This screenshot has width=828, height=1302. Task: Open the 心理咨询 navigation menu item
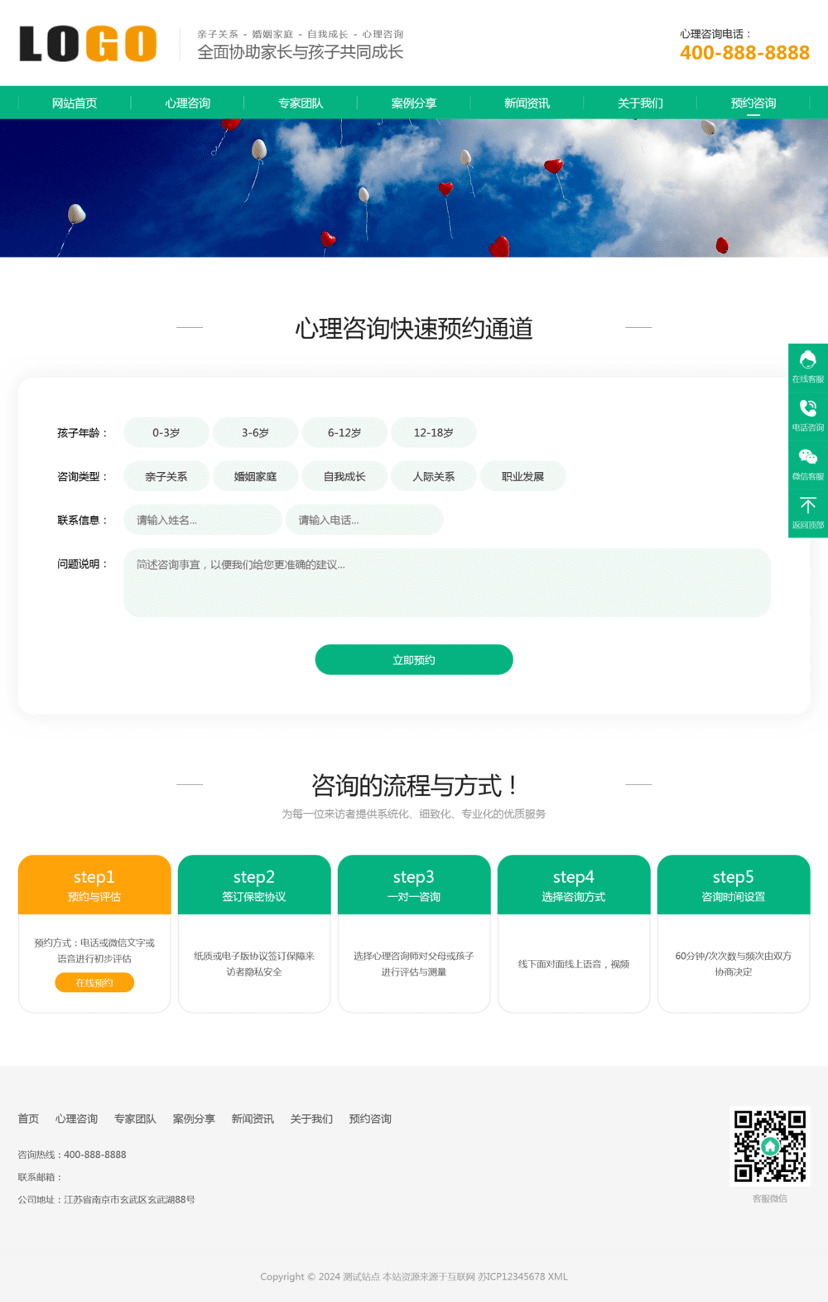click(x=187, y=103)
